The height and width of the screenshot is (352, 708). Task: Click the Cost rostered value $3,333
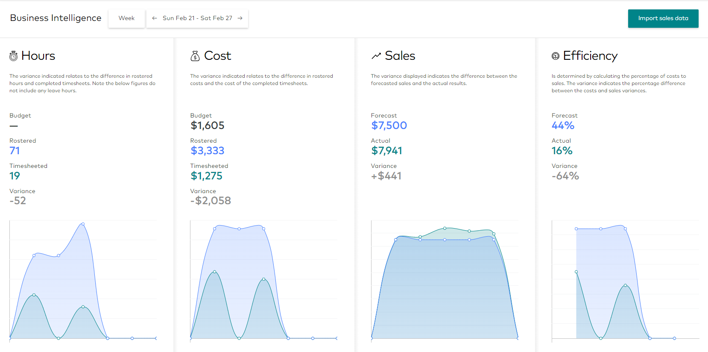tap(207, 151)
